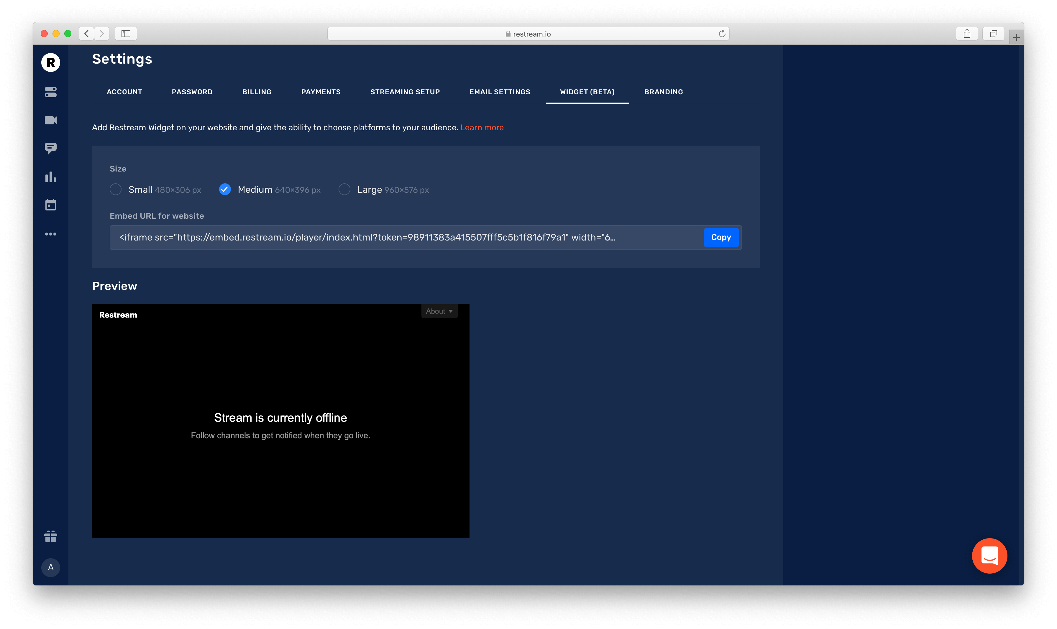Open the chat bubble icon in sidebar
Image resolution: width=1057 pixels, height=629 pixels.
click(x=50, y=148)
